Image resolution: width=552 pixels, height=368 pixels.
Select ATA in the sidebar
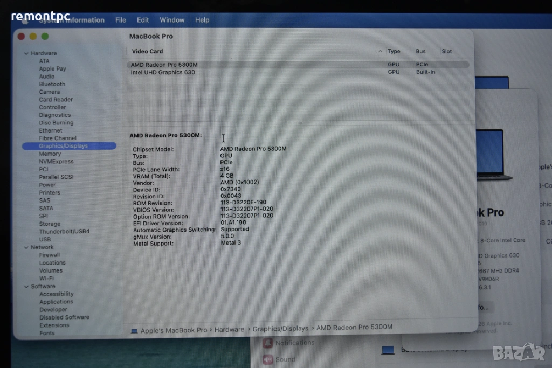44,61
